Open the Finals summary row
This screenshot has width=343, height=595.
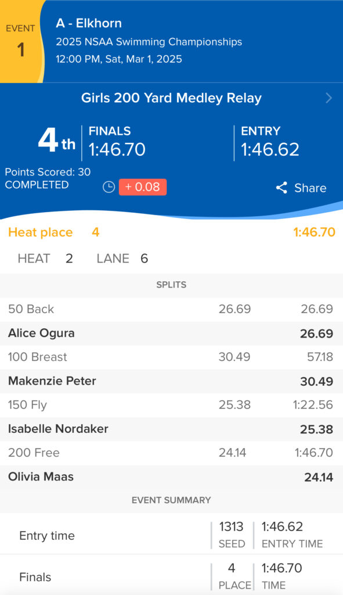(171, 575)
